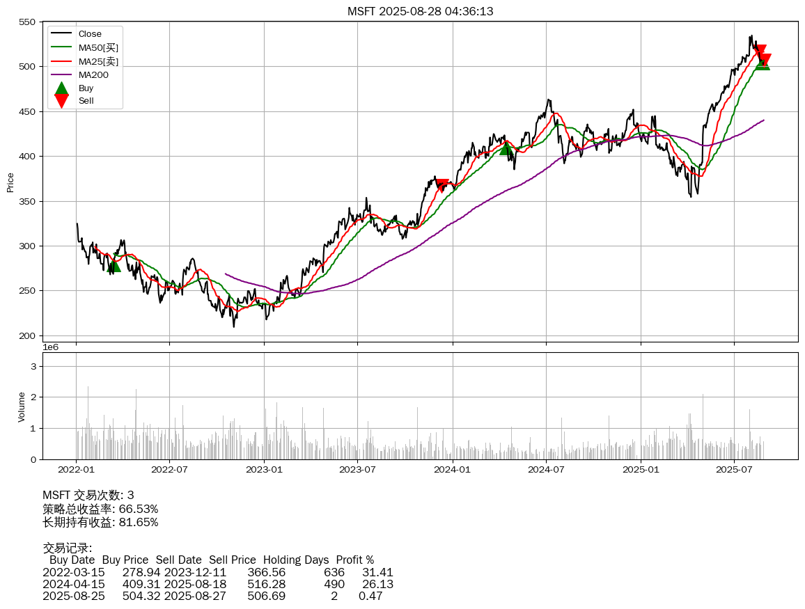Click the green Buy triangle in the legend

pos(61,88)
